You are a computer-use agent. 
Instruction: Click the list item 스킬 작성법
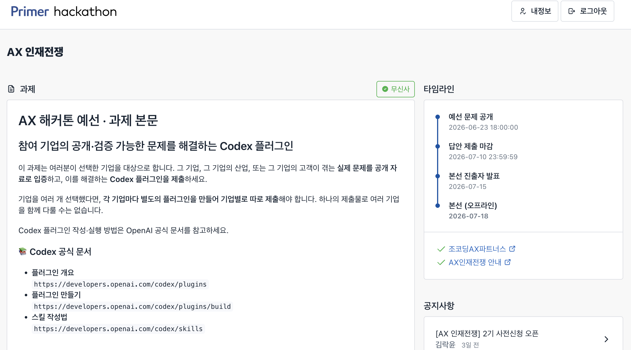click(50, 317)
